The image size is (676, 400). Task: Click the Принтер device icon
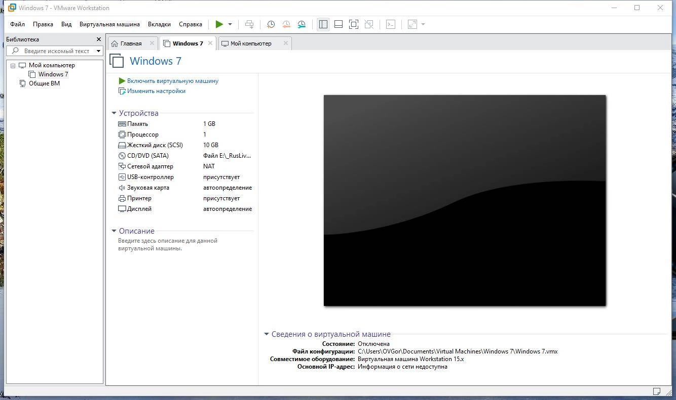click(x=122, y=198)
